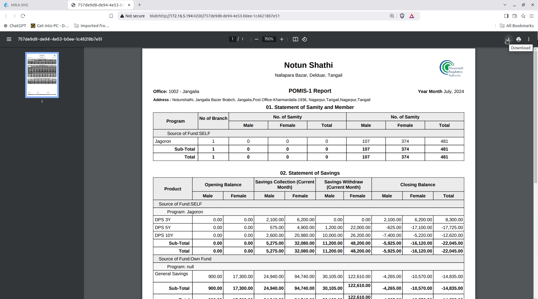Open the Brave Rewards triangle icon
The width and height of the screenshot is (538, 299).
[412, 16]
